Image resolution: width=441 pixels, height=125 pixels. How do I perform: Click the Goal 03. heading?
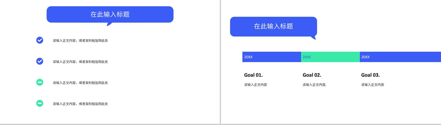click(x=370, y=75)
